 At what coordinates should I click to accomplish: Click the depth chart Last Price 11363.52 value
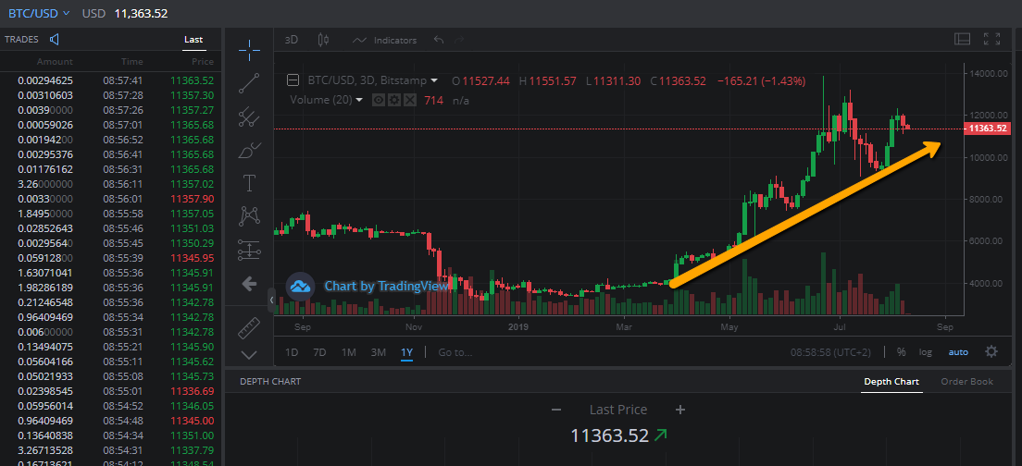coord(609,435)
